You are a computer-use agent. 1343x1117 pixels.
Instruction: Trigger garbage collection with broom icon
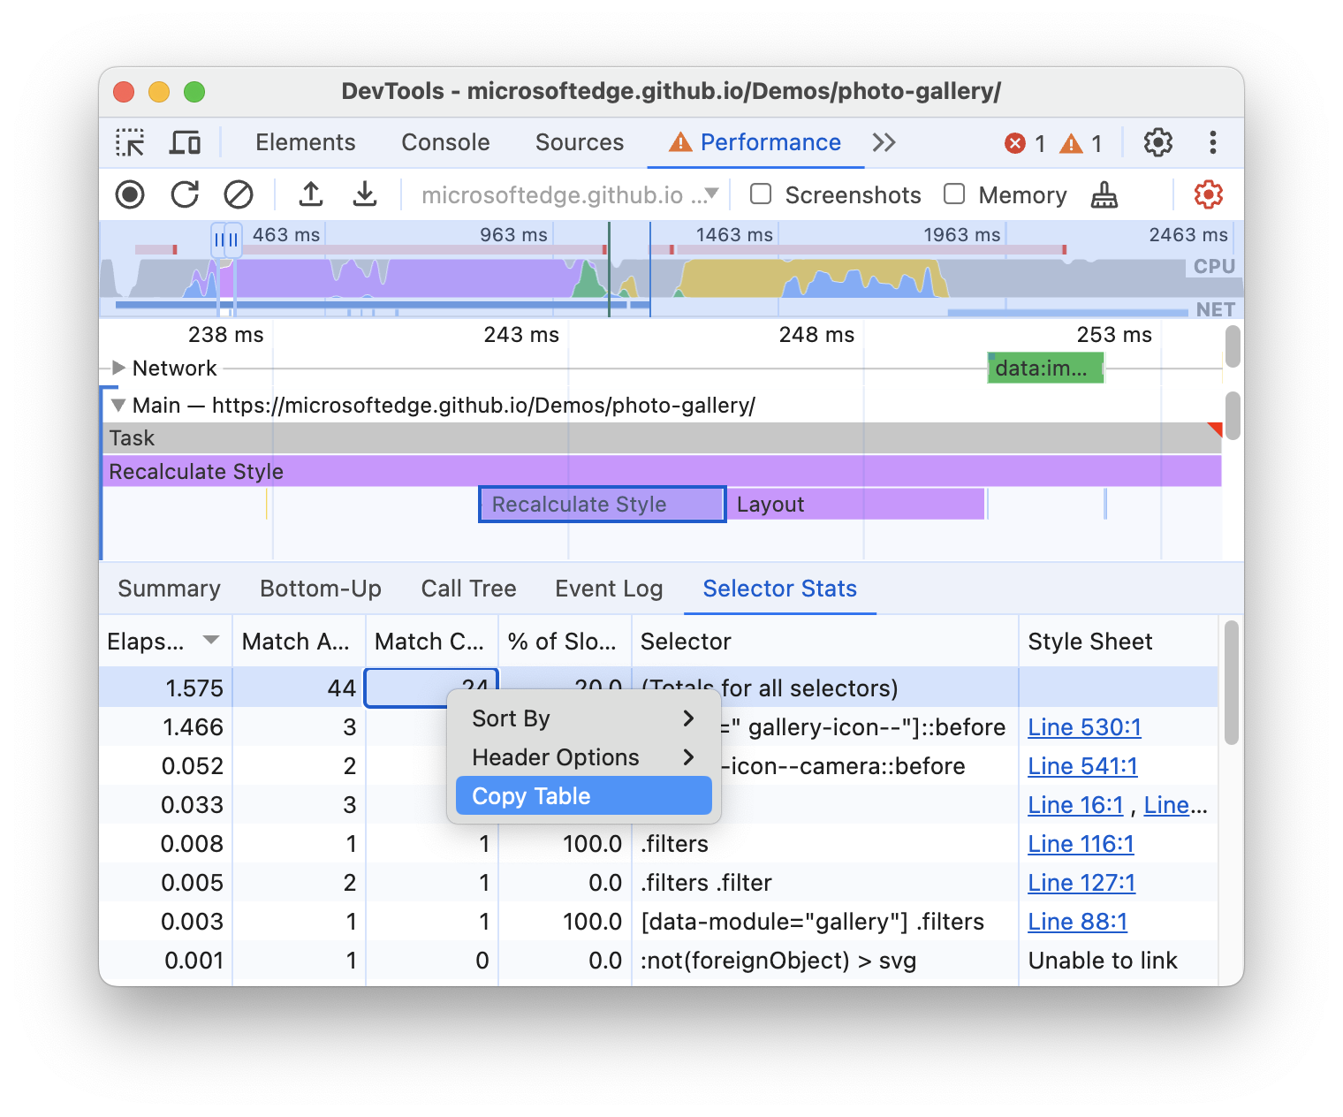tap(1104, 194)
